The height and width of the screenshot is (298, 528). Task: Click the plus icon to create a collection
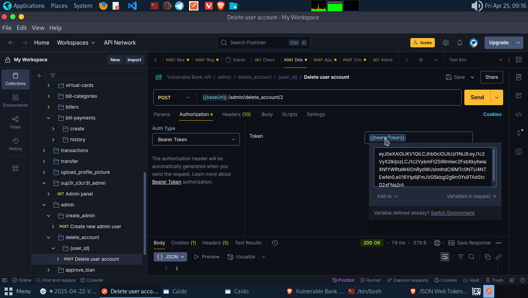coord(39,76)
